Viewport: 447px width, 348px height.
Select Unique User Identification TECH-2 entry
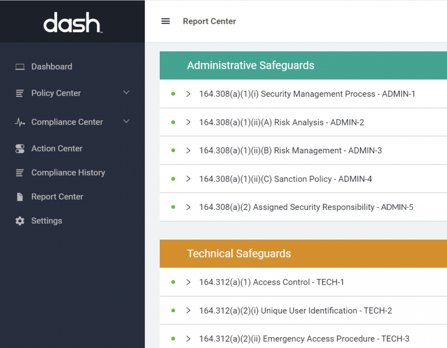pos(295,311)
